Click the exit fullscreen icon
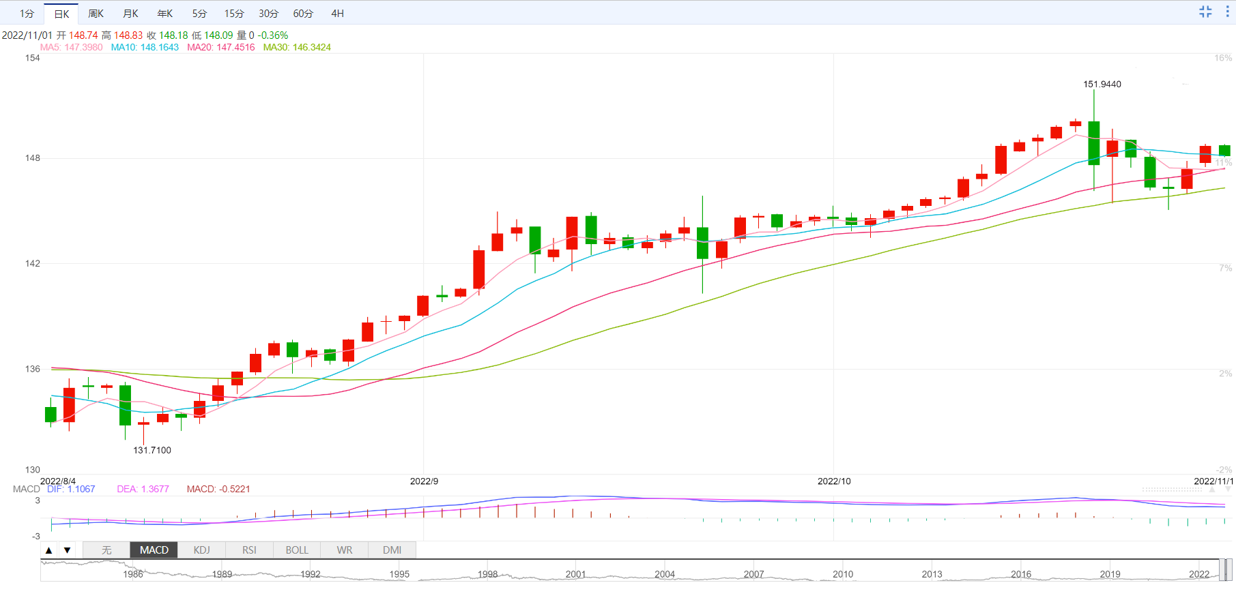This screenshot has height=600, width=1236. (x=1205, y=12)
